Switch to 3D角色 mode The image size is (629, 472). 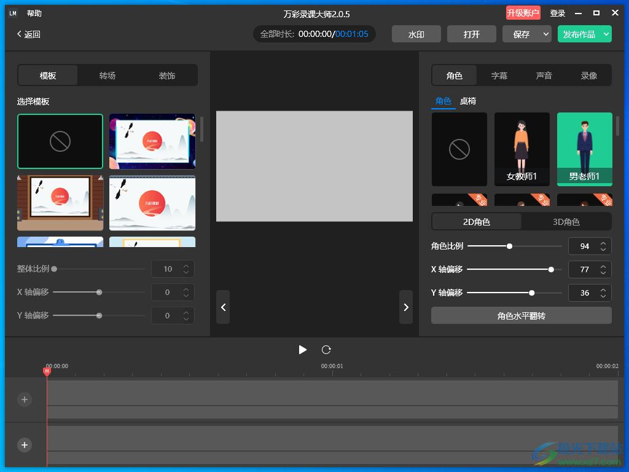click(566, 222)
